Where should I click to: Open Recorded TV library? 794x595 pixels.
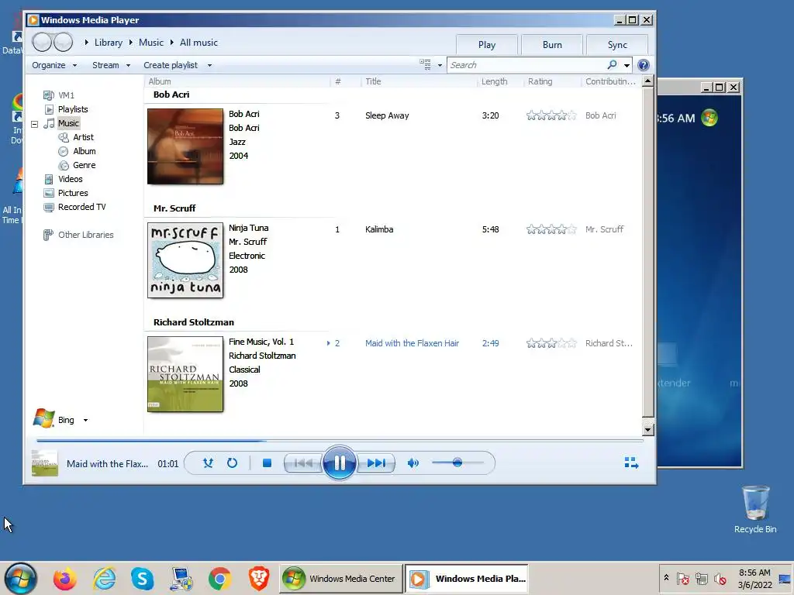tap(81, 207)
